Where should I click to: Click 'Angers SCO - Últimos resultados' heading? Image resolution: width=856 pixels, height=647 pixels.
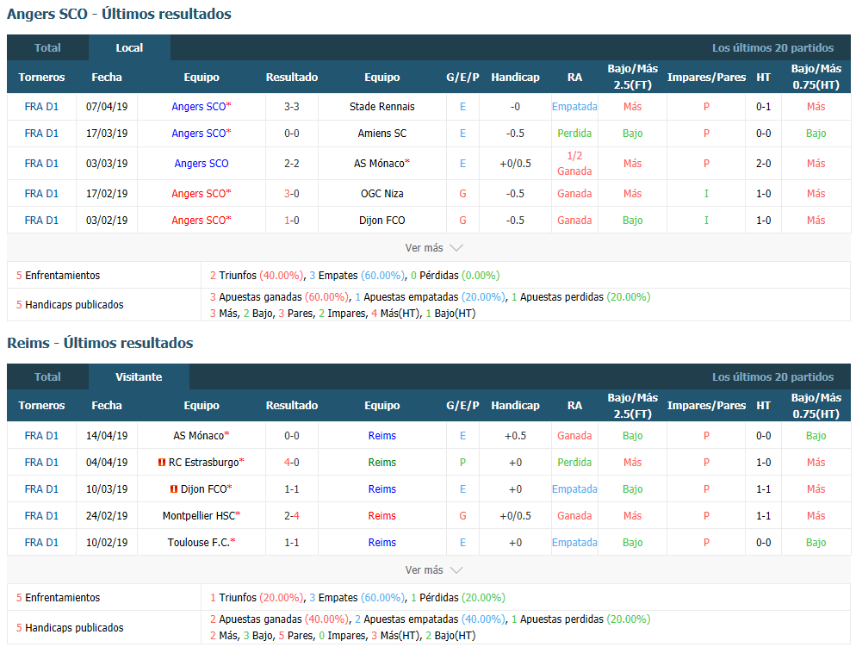click(119, 14)
